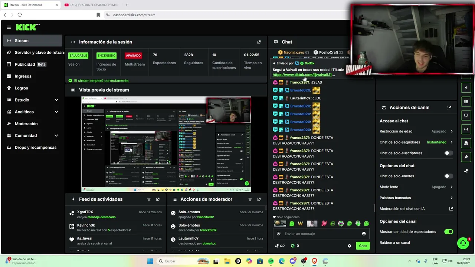
Task: Click the lightning bolt widget icon in right rail
Action: click(466, 88)
